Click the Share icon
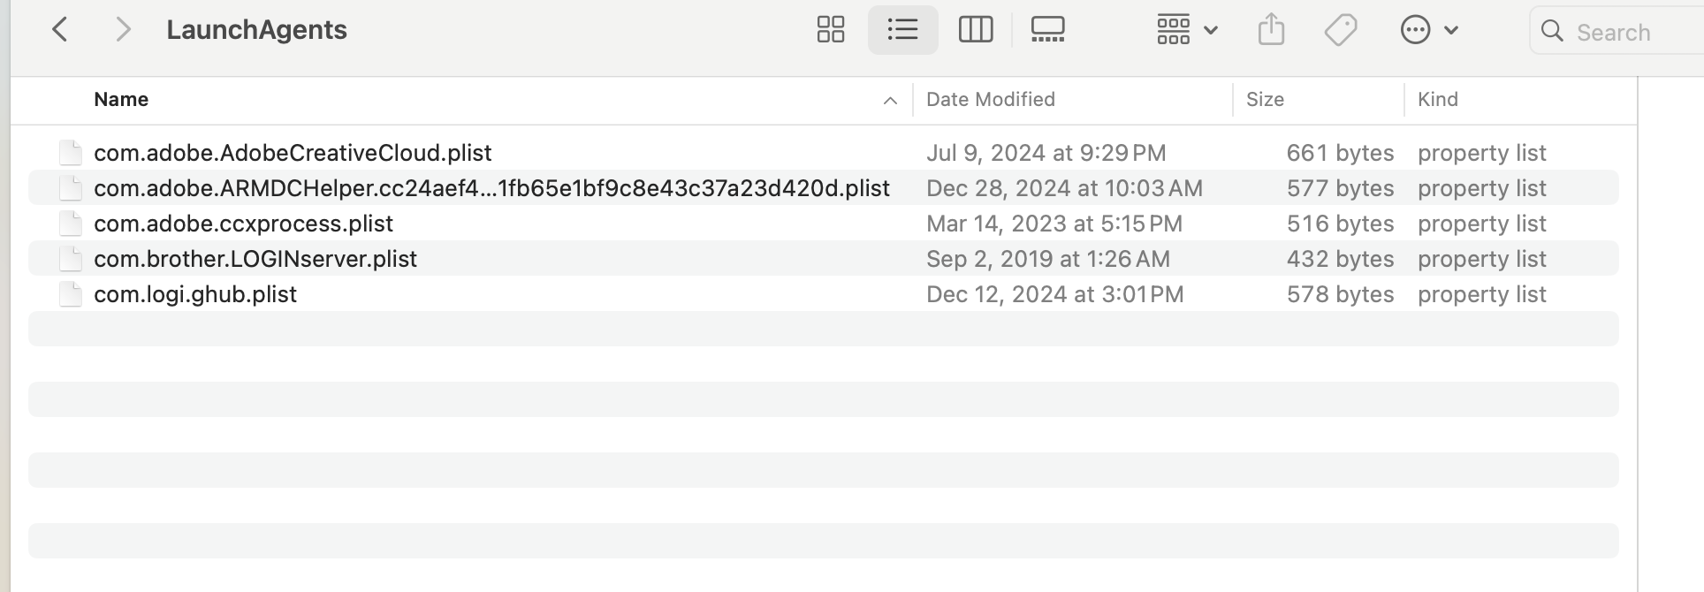Viewport: 1704px width, 592px height. 1271,30
